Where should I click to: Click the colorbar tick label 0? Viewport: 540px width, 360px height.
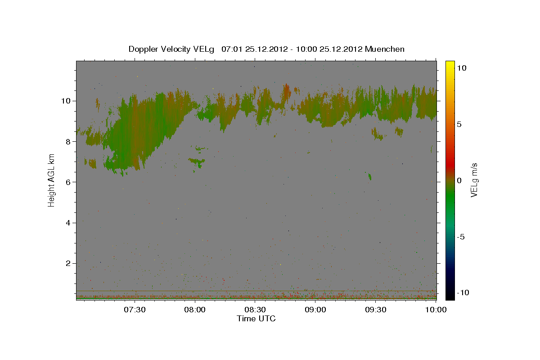coord(459,180)
